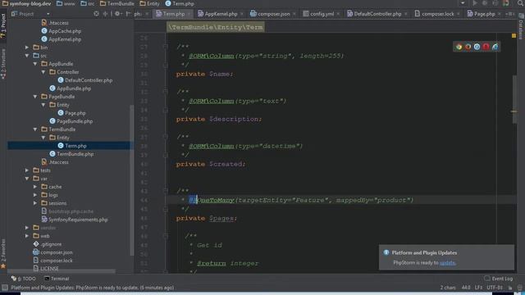This screenshot has height=295, width=525.
Task: Click the UTF-8 encoding in status bar
Action: [494, 288]
